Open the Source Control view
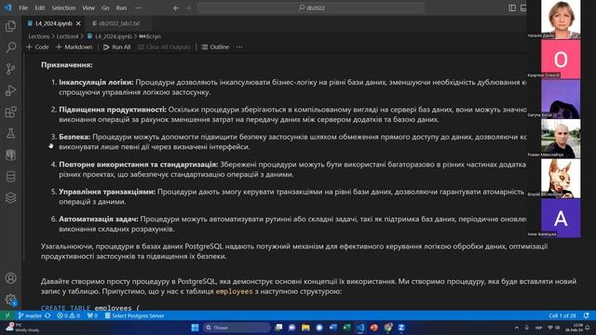The image size is (596, 335). point(10,69)
